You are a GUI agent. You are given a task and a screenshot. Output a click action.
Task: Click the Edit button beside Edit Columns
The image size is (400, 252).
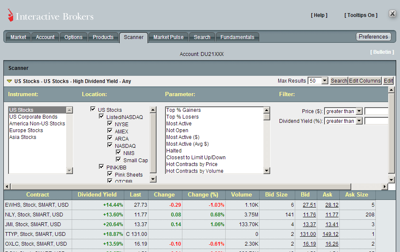pyautogui.click(x=388, y=81)
